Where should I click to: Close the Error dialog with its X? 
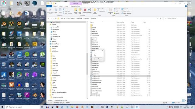(x=102, y=51)
